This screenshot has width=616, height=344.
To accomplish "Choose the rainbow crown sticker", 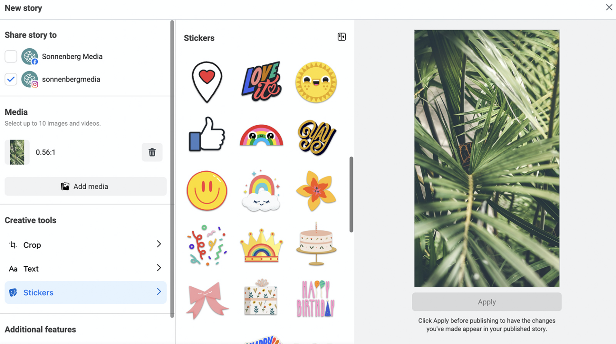I will 261,246.
